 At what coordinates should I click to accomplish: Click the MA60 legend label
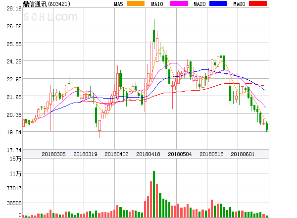239,4
